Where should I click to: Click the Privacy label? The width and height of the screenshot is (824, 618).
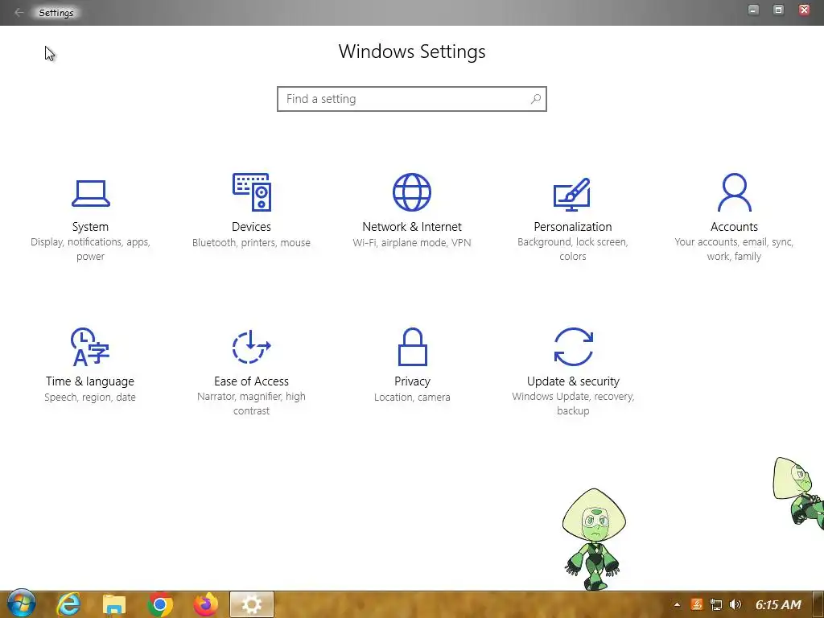413,381
